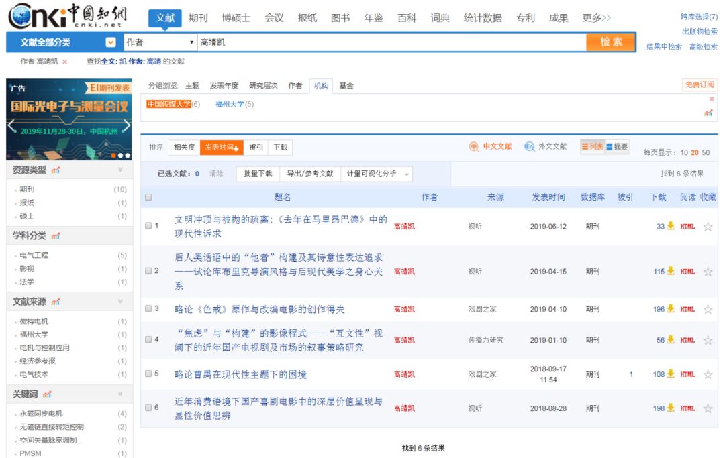Image resolution: width=725 pixels, height=458 pixels.
Task: Expand the 更多>> database list
Action: pyautogui.click(x=596, y=18)
